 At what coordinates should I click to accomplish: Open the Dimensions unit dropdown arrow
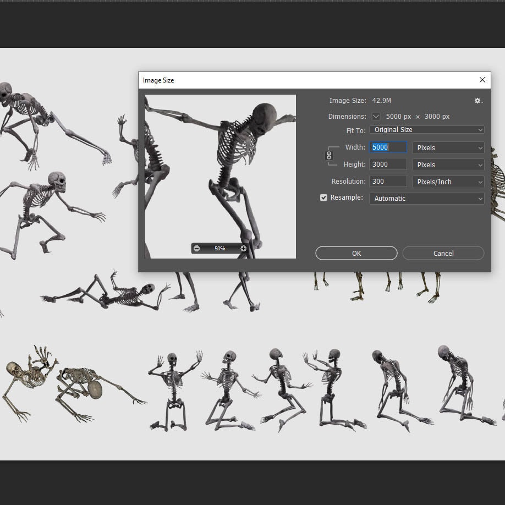(376, 116)
